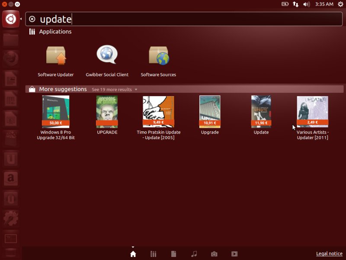Click the Ubuntu Dash home button in launcher
This screenshot has width=346, height=260.
11,19
